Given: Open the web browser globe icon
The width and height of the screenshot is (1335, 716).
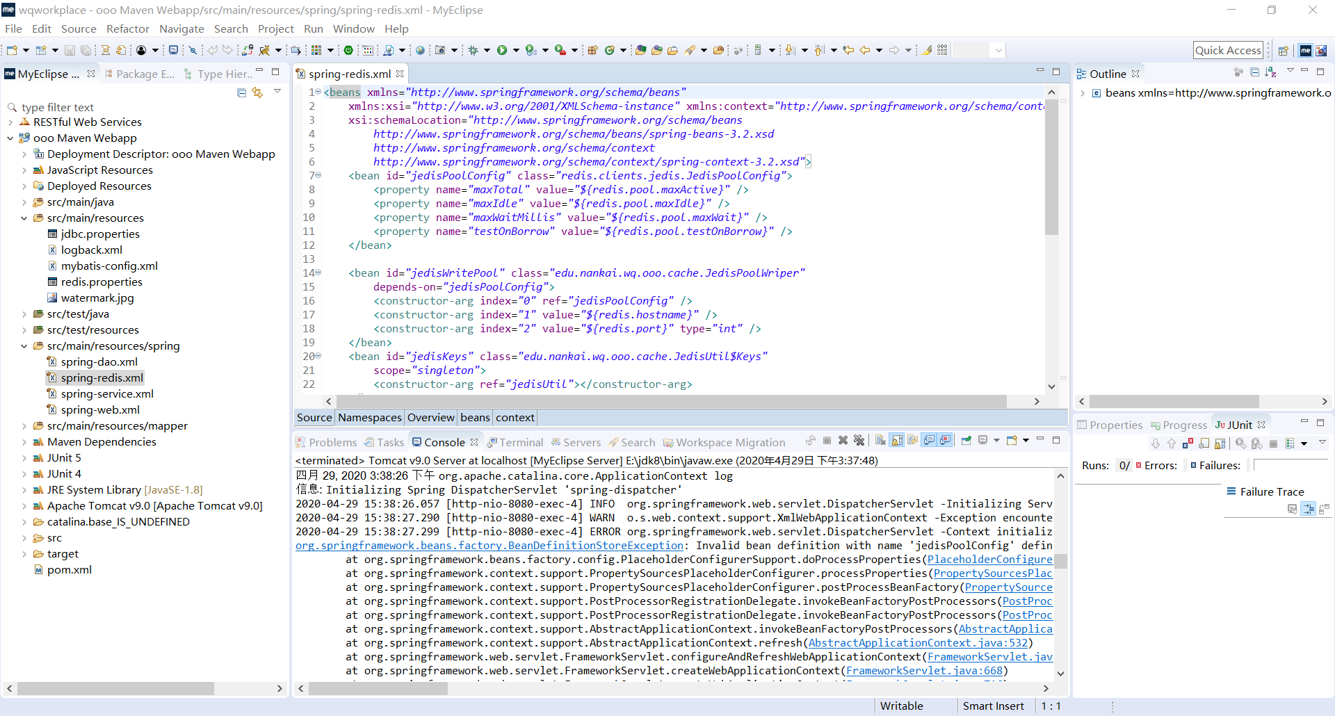Looking at the screenshot, I should 420,50.
